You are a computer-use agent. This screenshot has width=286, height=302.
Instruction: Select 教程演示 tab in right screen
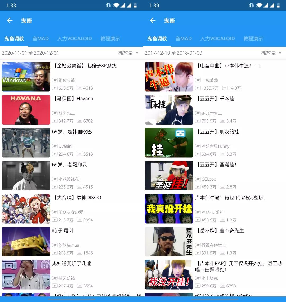point(253,38)
